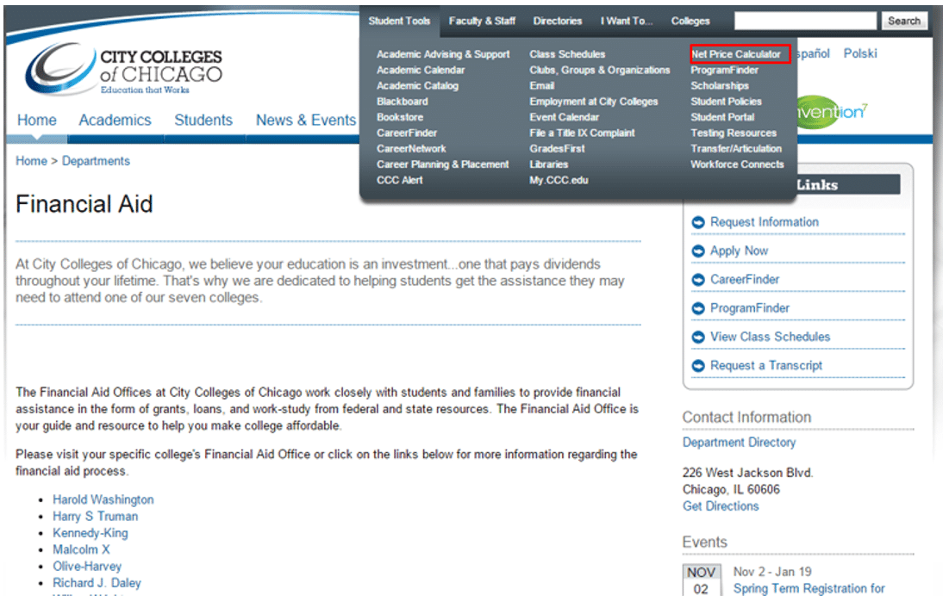Open the Apply Now quick link
The width and height of the screenshot is (949, 607).
click(739, 251)
